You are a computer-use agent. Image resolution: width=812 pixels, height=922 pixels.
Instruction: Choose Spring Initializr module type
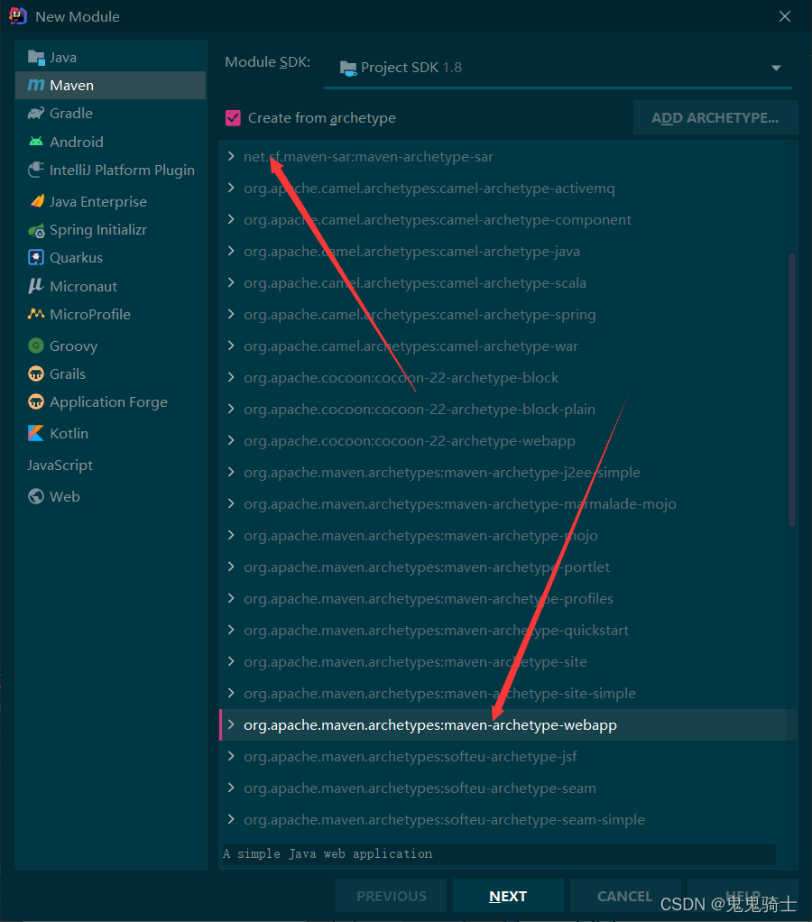point(111,230)
